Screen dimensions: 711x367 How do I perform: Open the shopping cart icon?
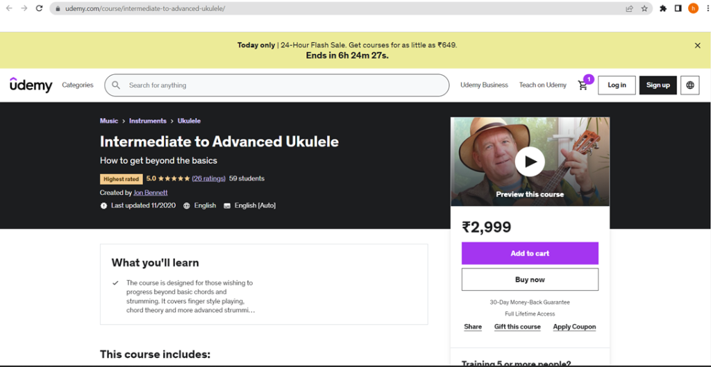click(x=583, y=85)
